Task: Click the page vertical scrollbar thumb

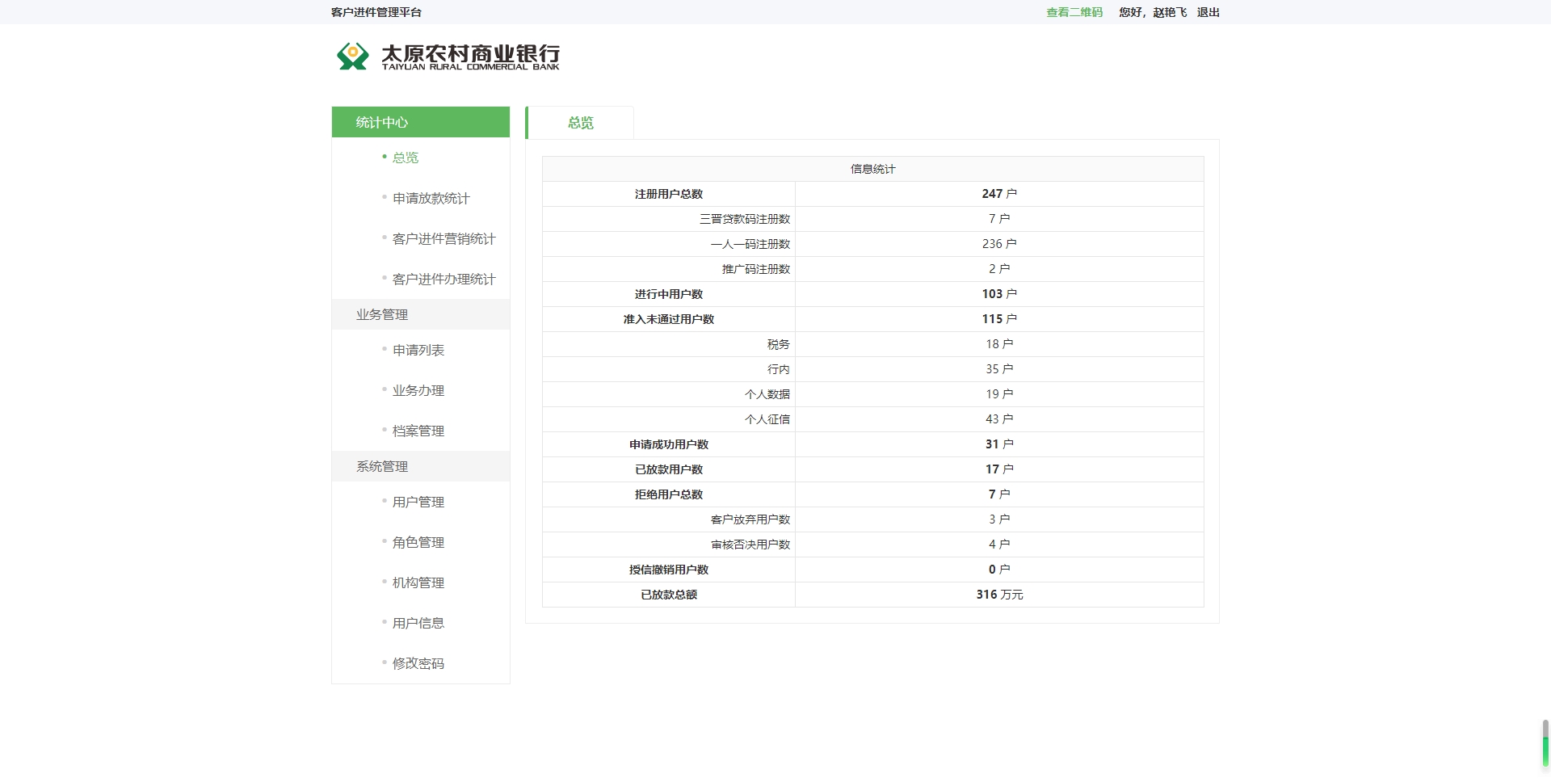Action: coord(1545,742)
